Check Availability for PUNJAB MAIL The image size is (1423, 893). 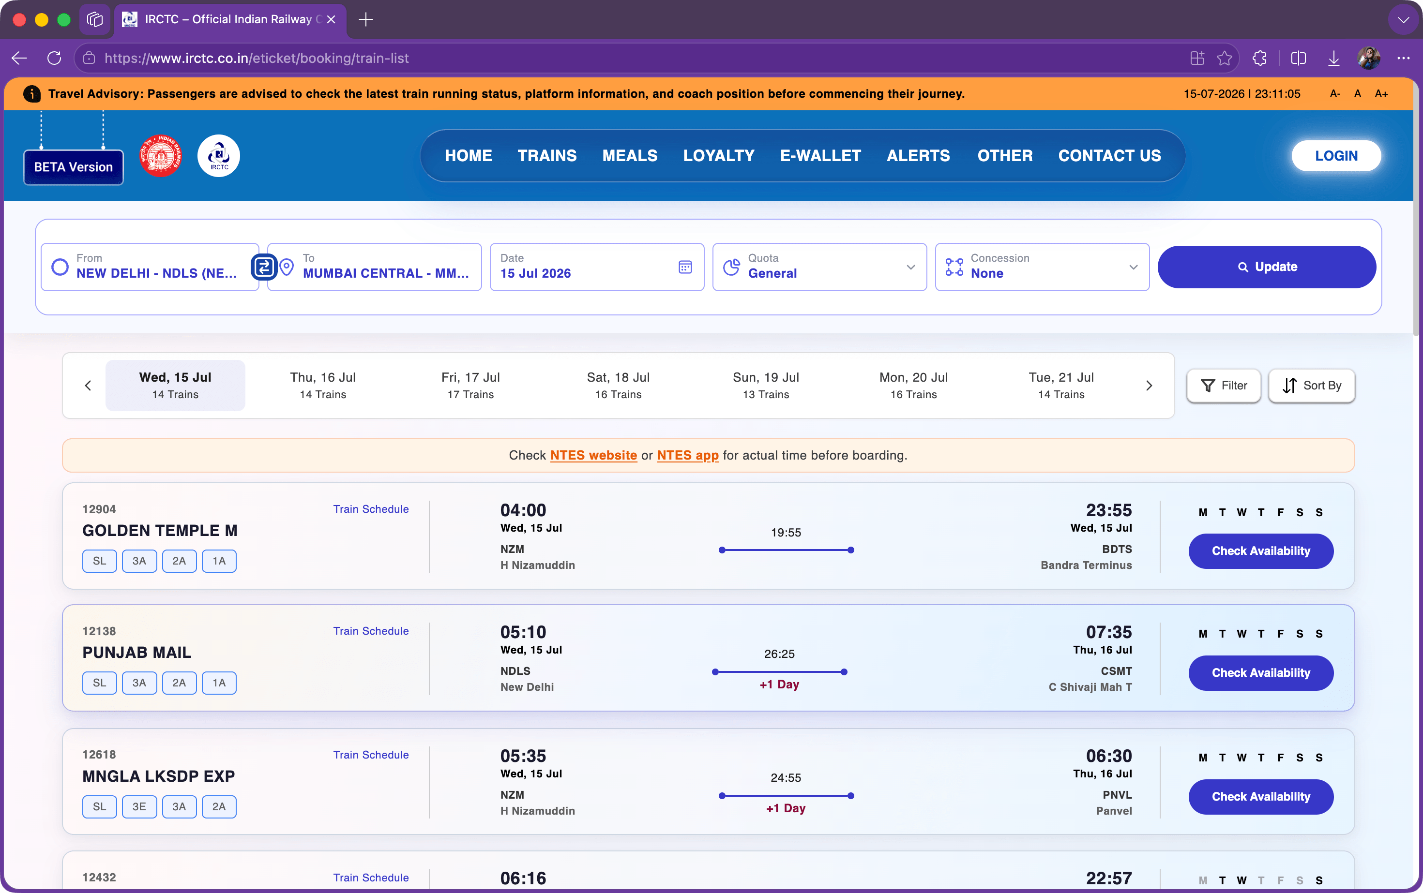click(1261, 673)
